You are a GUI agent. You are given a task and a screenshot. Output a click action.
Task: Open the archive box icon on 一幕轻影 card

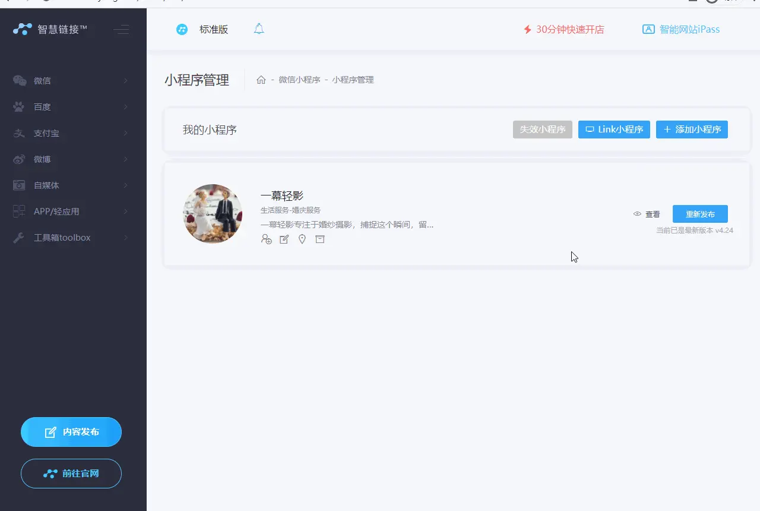(x=319, y=239)
